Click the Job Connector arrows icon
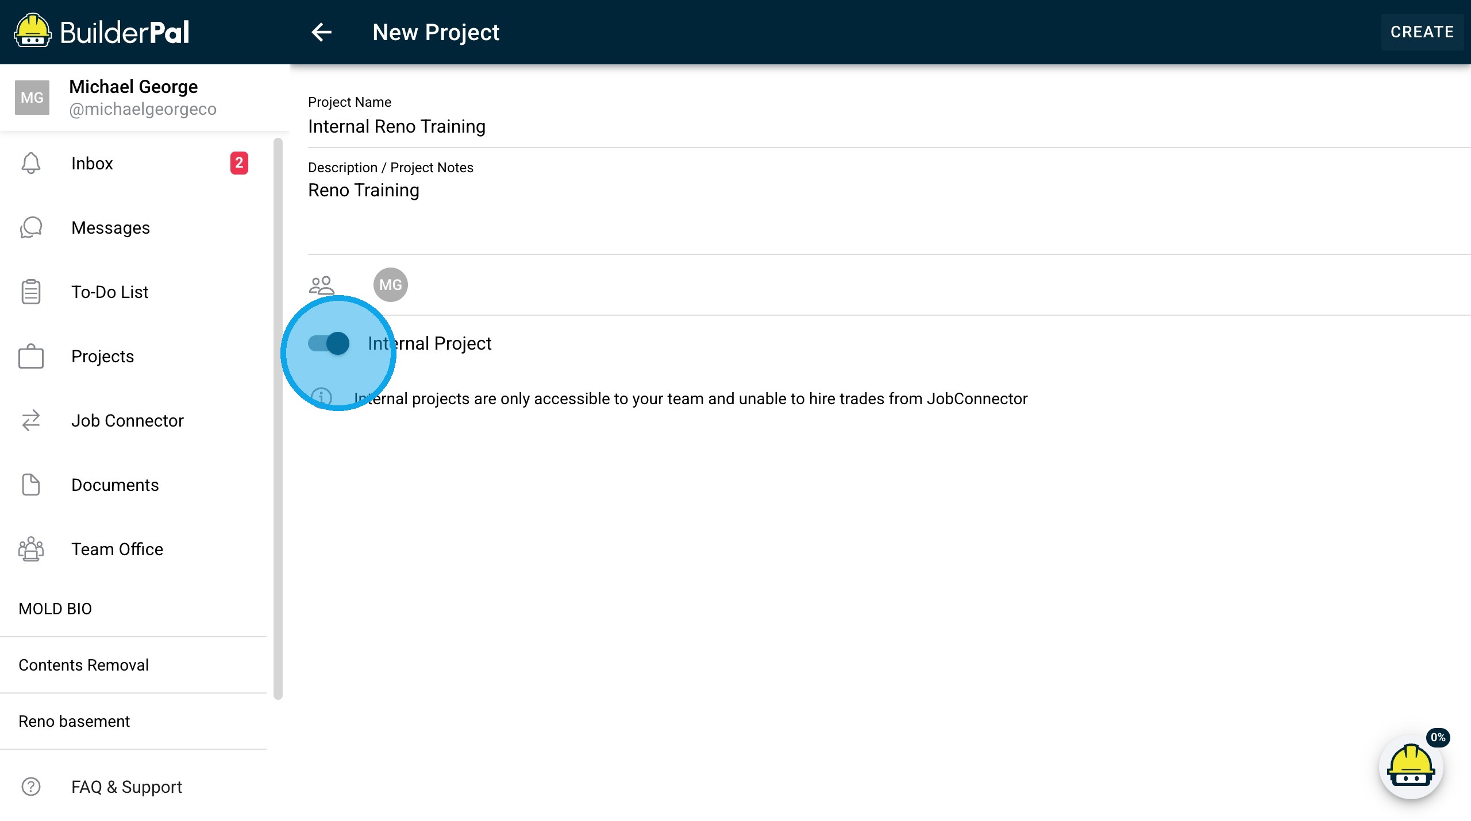The width and height of the screenshot is (1471, 821). (x=31, y=421)
